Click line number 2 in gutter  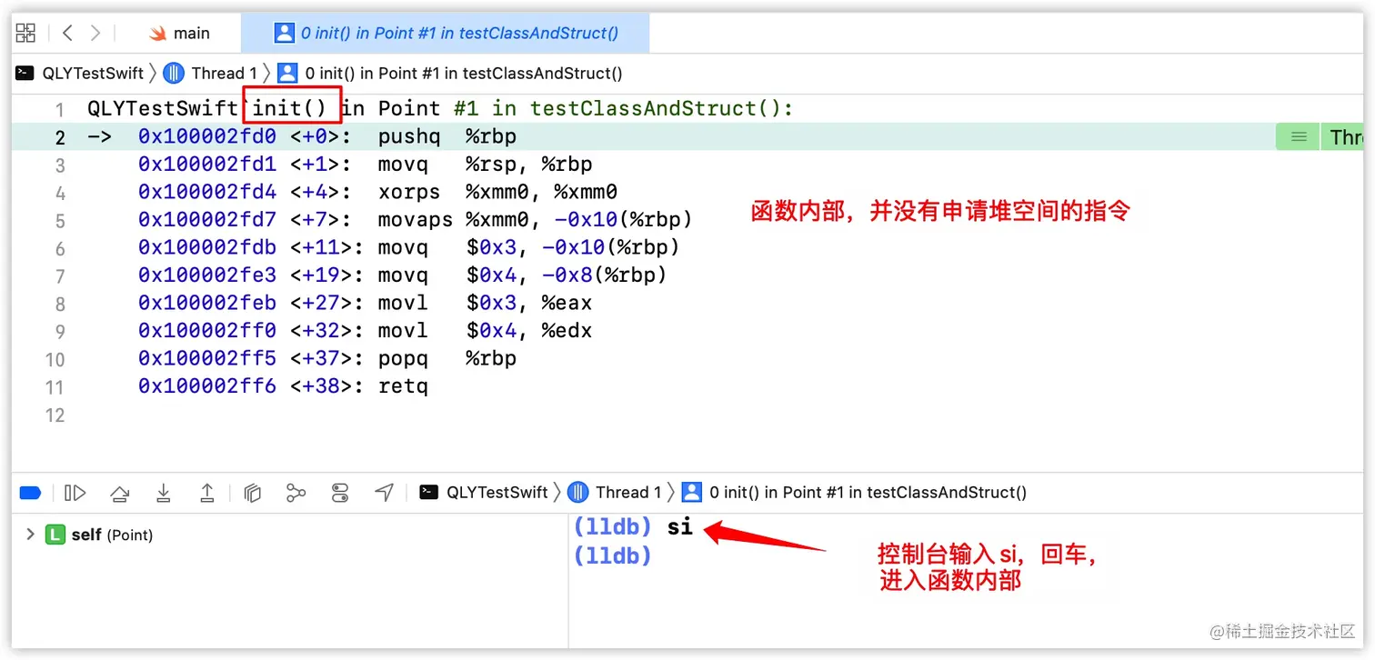click(60, 137)
